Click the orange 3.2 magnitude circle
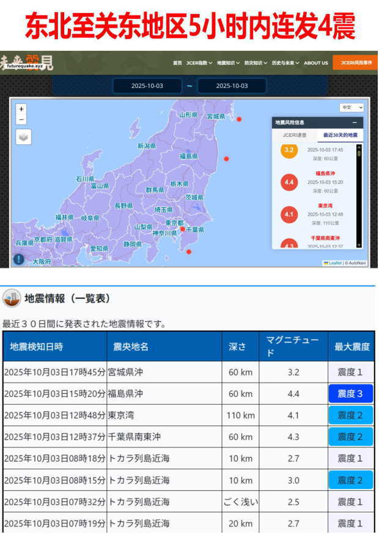Screen dimensions: 379x538 [x=289, y=150]
